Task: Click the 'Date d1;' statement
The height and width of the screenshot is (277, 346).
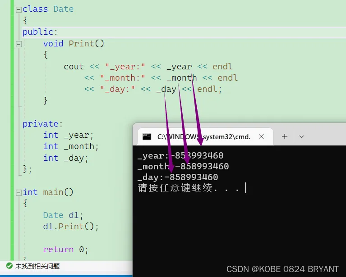Action: [x=63, y=215]
